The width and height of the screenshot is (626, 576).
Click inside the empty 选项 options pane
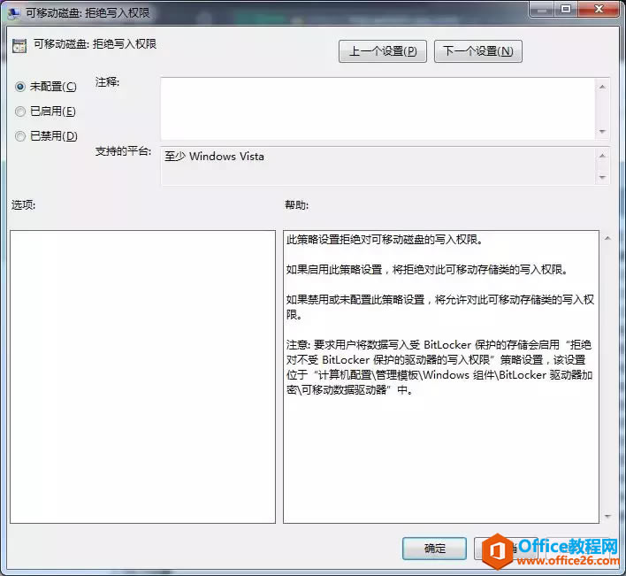[x=142, y=377]
